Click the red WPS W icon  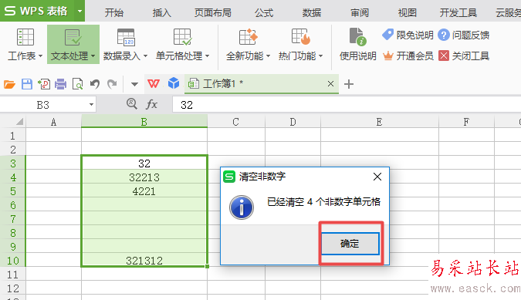tap(154, 83)
